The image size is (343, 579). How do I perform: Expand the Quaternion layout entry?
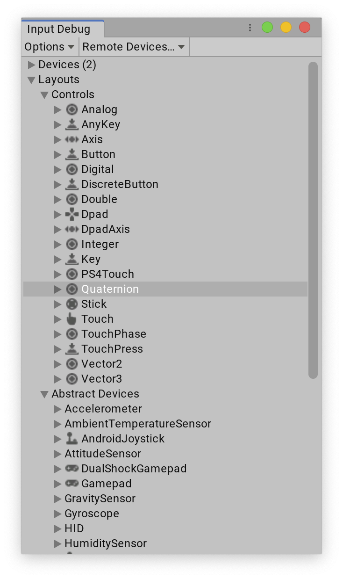(57, 289)
